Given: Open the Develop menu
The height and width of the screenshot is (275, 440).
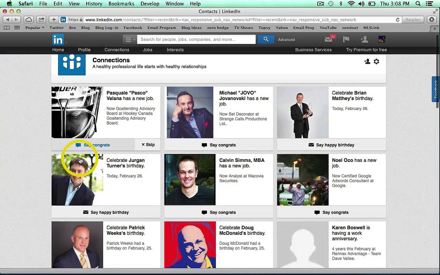Looking at the screenshot, I should 150,4.
